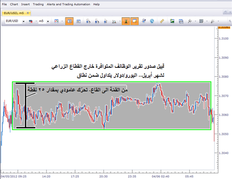Click the 04/05/2012 09:25 time label
The width and height of the screenshot is (232, 179).
click(x=13, y=176)
